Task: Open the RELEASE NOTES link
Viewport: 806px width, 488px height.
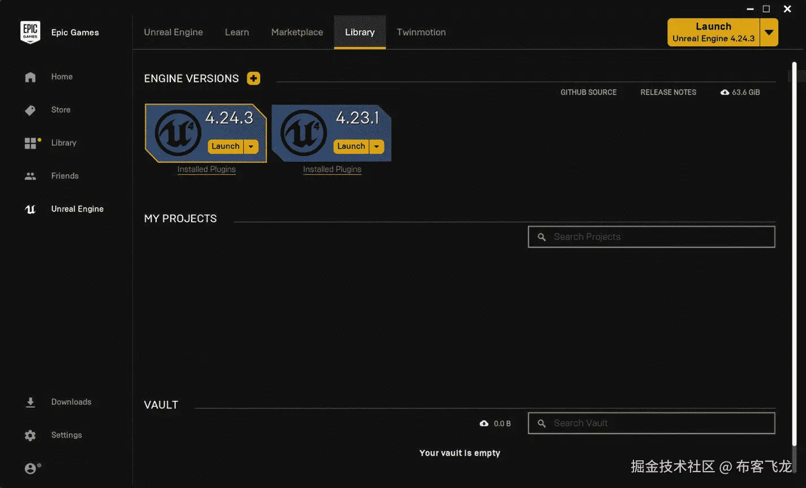Action: point(668,92)
